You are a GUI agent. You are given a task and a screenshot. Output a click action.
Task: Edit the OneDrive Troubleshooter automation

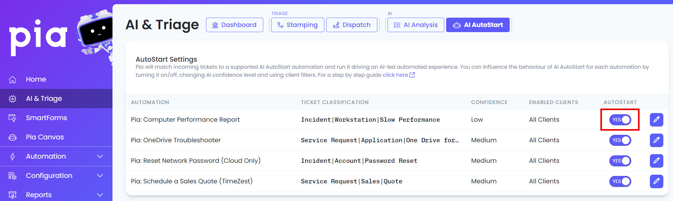[x=656, y=140]
